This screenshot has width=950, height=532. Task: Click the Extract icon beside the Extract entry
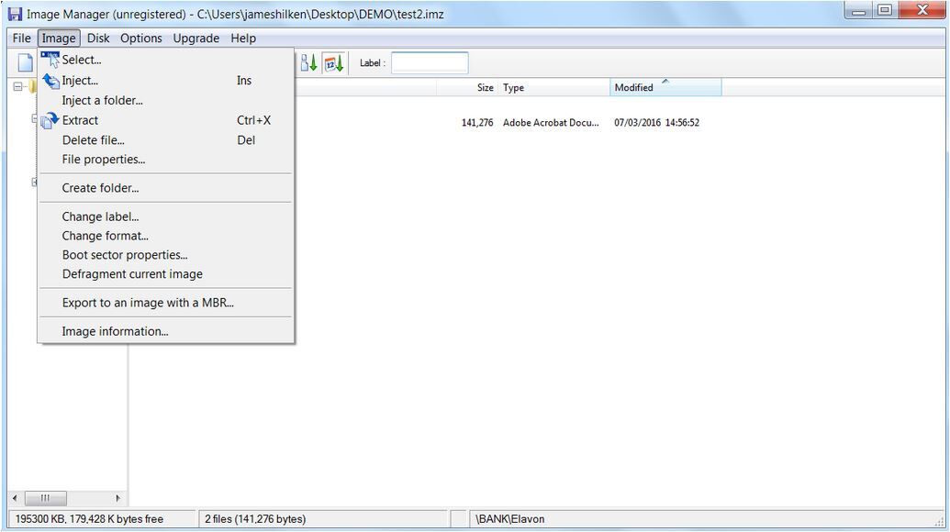(50, 119)
